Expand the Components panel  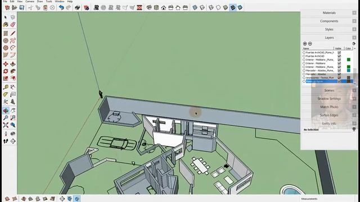tap(329, 21)
